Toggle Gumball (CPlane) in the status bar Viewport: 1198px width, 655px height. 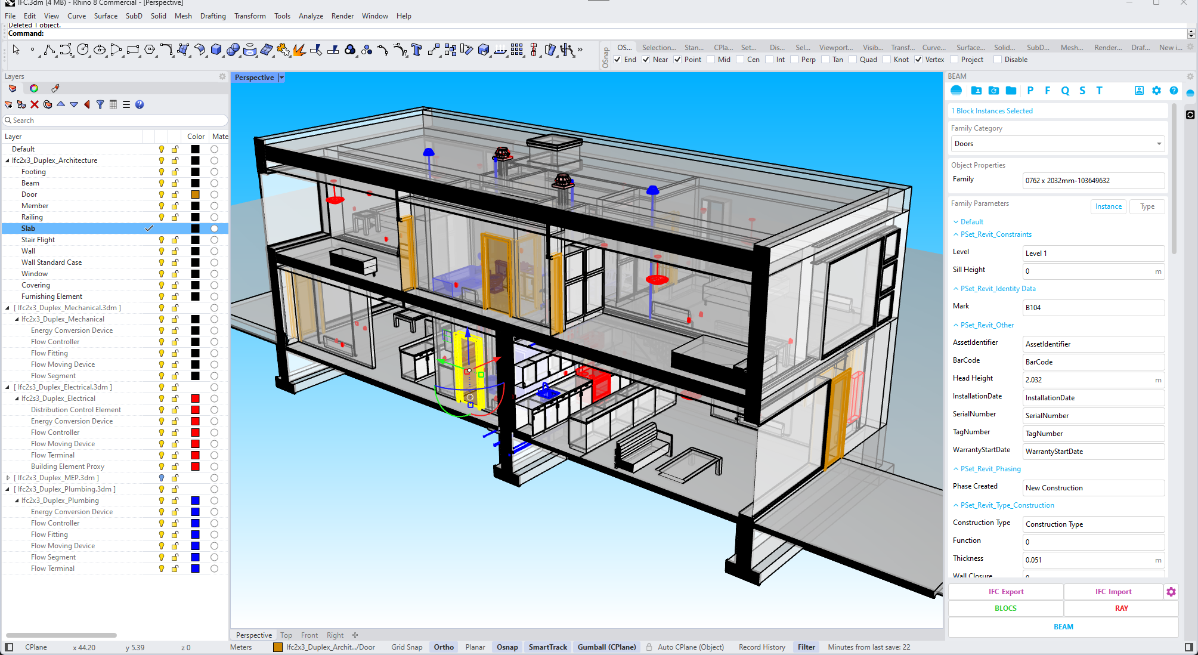606,647
